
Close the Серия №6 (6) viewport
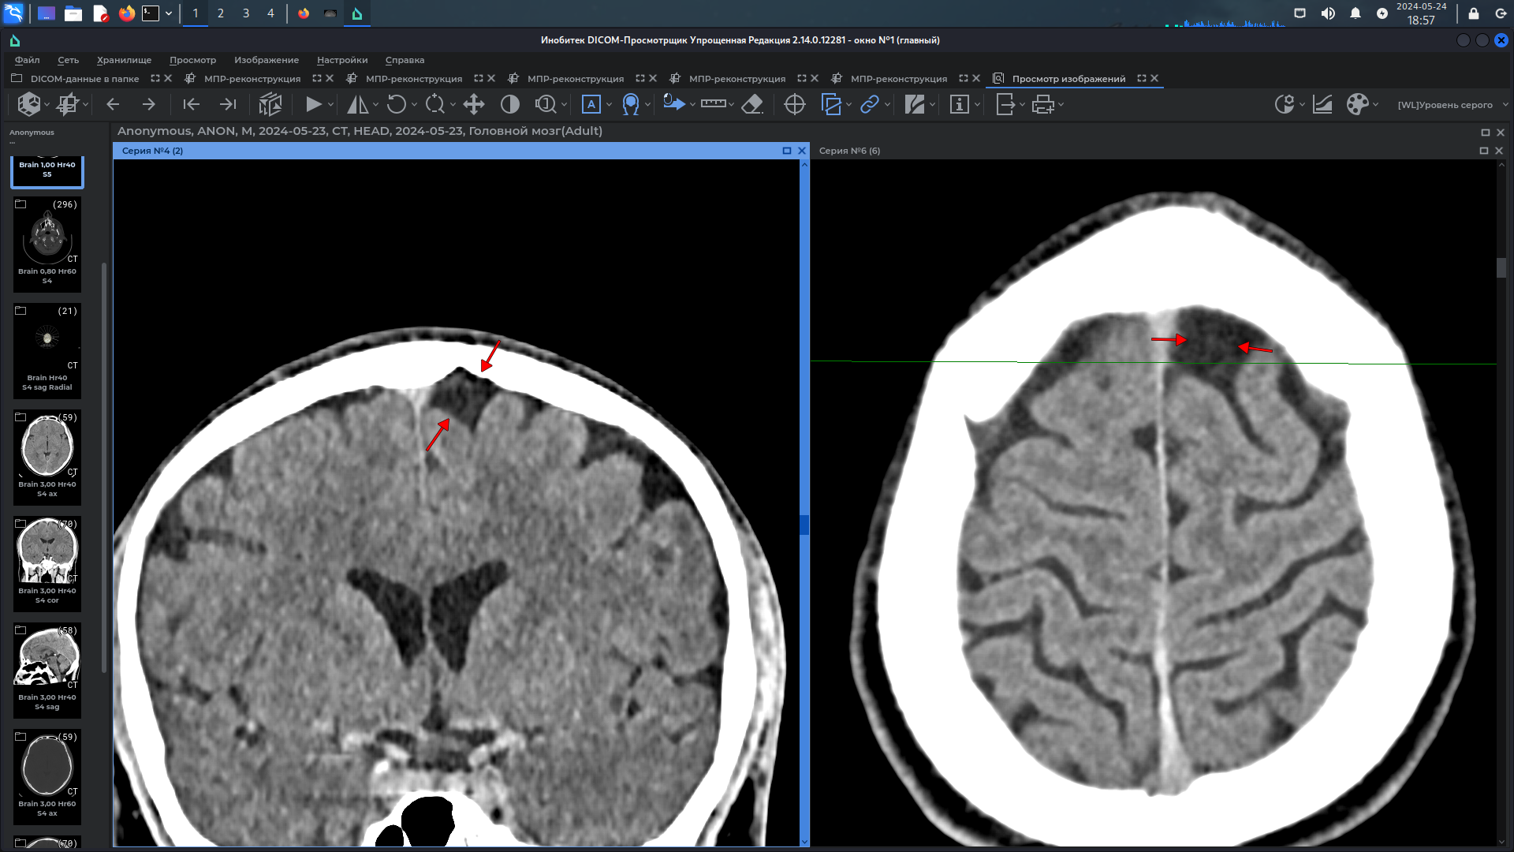(1499, 151)
